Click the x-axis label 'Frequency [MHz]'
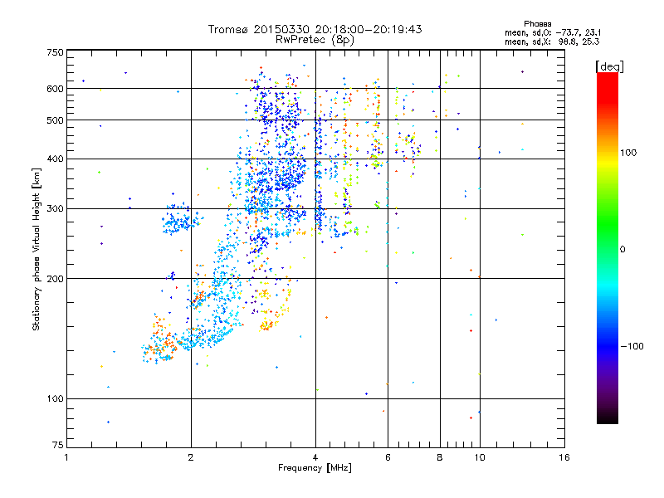The height and width of the screenshot is (498, 664). [315, 468]
